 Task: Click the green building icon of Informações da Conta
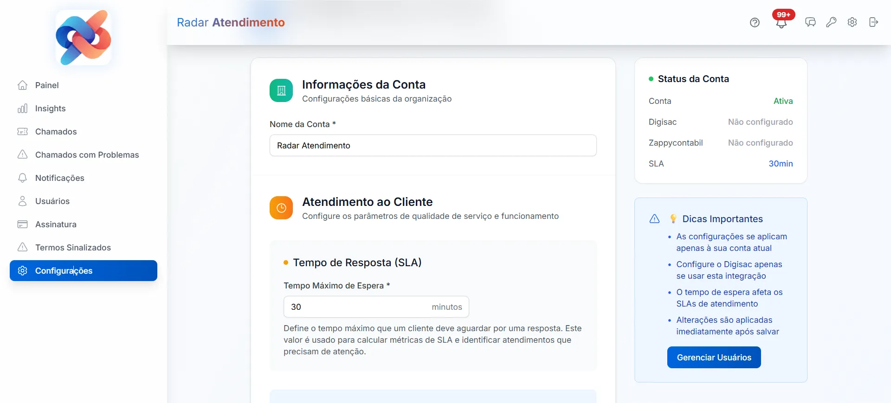click(281, 90)
